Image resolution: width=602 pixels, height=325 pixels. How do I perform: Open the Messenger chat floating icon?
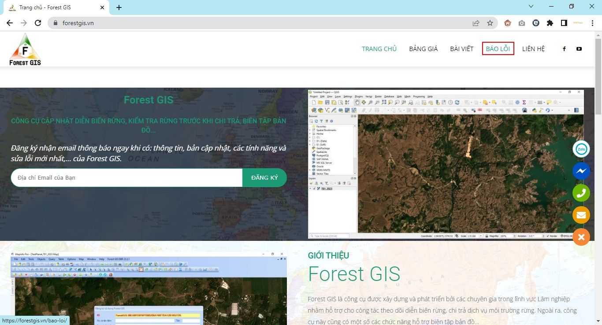pos(581,171)
